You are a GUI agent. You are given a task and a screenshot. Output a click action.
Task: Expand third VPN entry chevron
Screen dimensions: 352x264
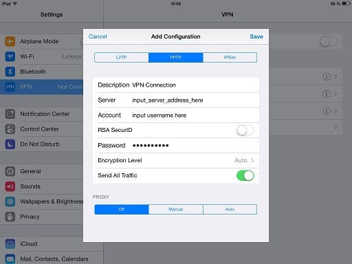tap(335, 111)
